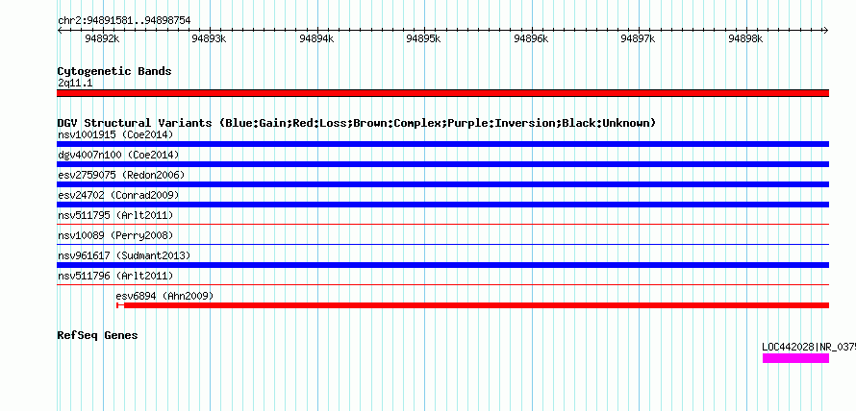Open nsv511795 (Arlt2011) variant label
The height and width of the screenshot is (411, 856).
(x=115, y=215)
